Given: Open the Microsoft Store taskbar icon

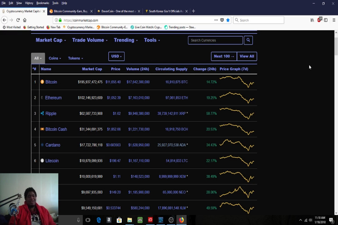Looking at the screenshot, I should point(119,220).
